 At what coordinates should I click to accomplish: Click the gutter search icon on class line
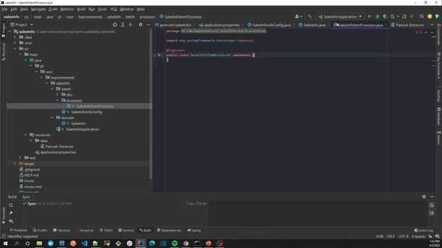159,55
